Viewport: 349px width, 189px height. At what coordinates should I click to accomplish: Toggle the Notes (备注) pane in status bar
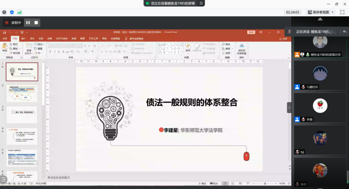point(202,184)
